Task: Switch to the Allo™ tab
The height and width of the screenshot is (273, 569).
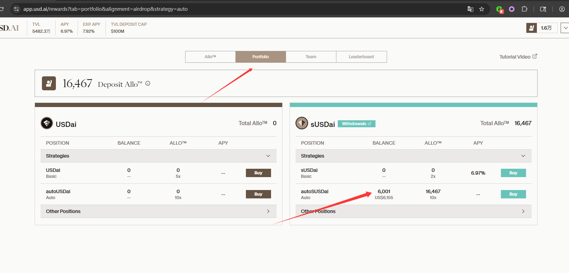Action: [x=210, y=57]
